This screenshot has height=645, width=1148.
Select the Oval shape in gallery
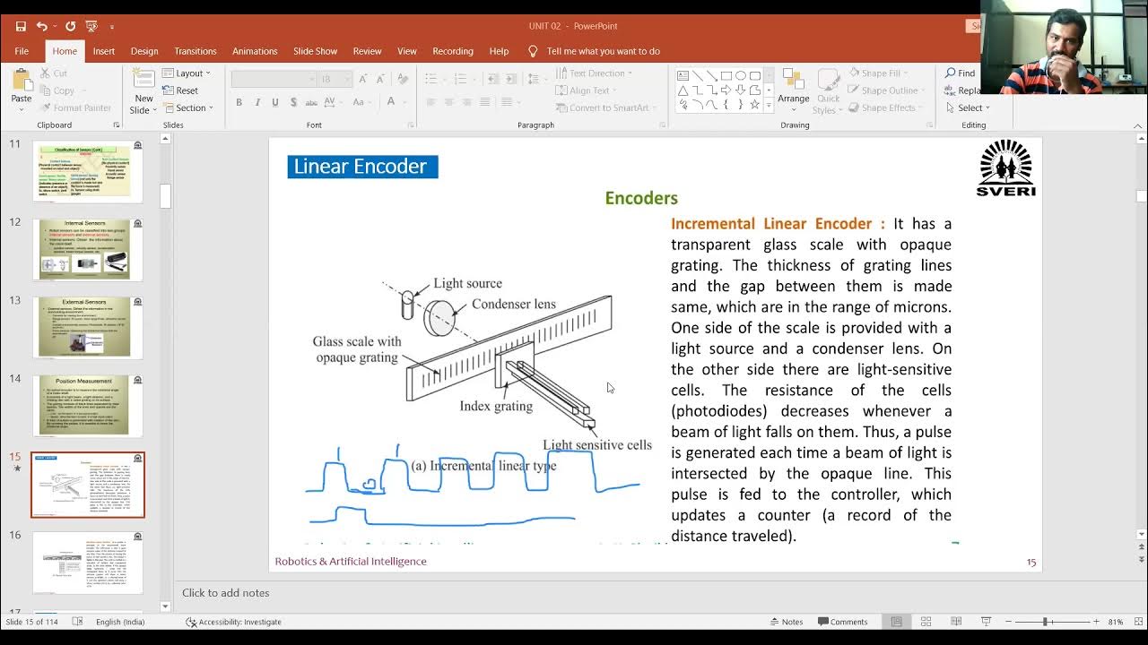coord(741,76)
